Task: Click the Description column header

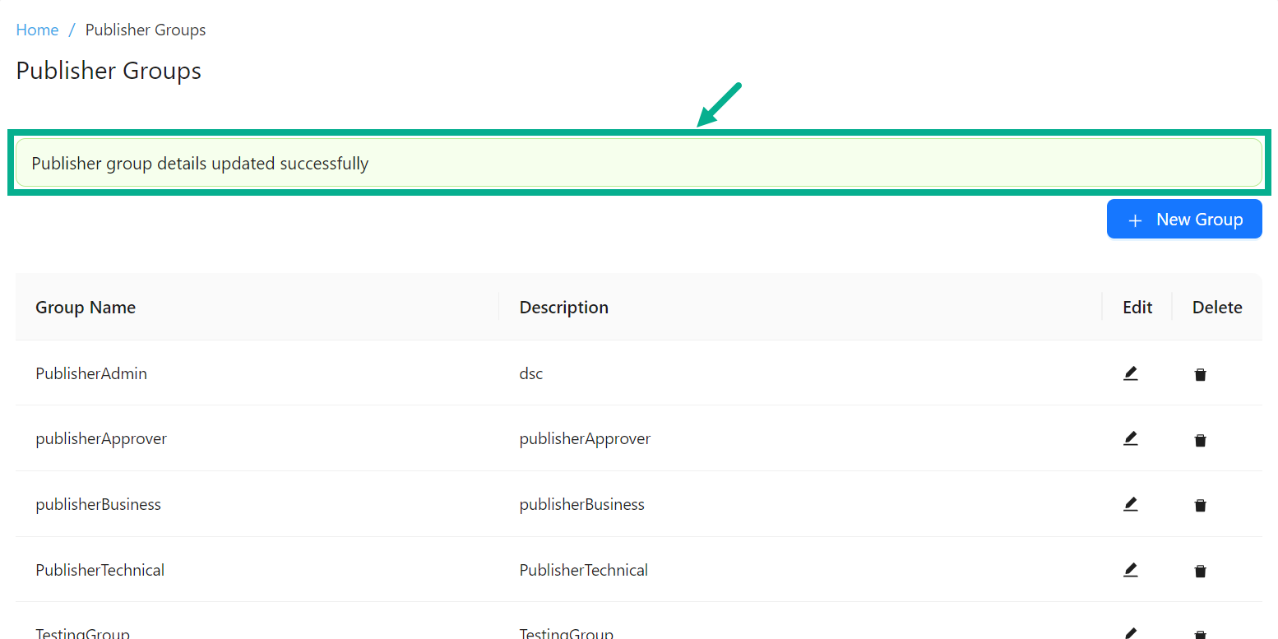Action: pyautogui.click(x=563, y=307)
